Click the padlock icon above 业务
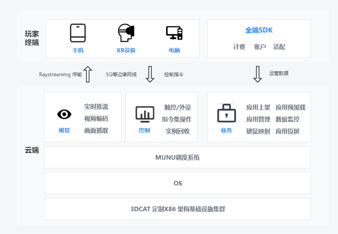The image size is (338, 234). (226, 113)
